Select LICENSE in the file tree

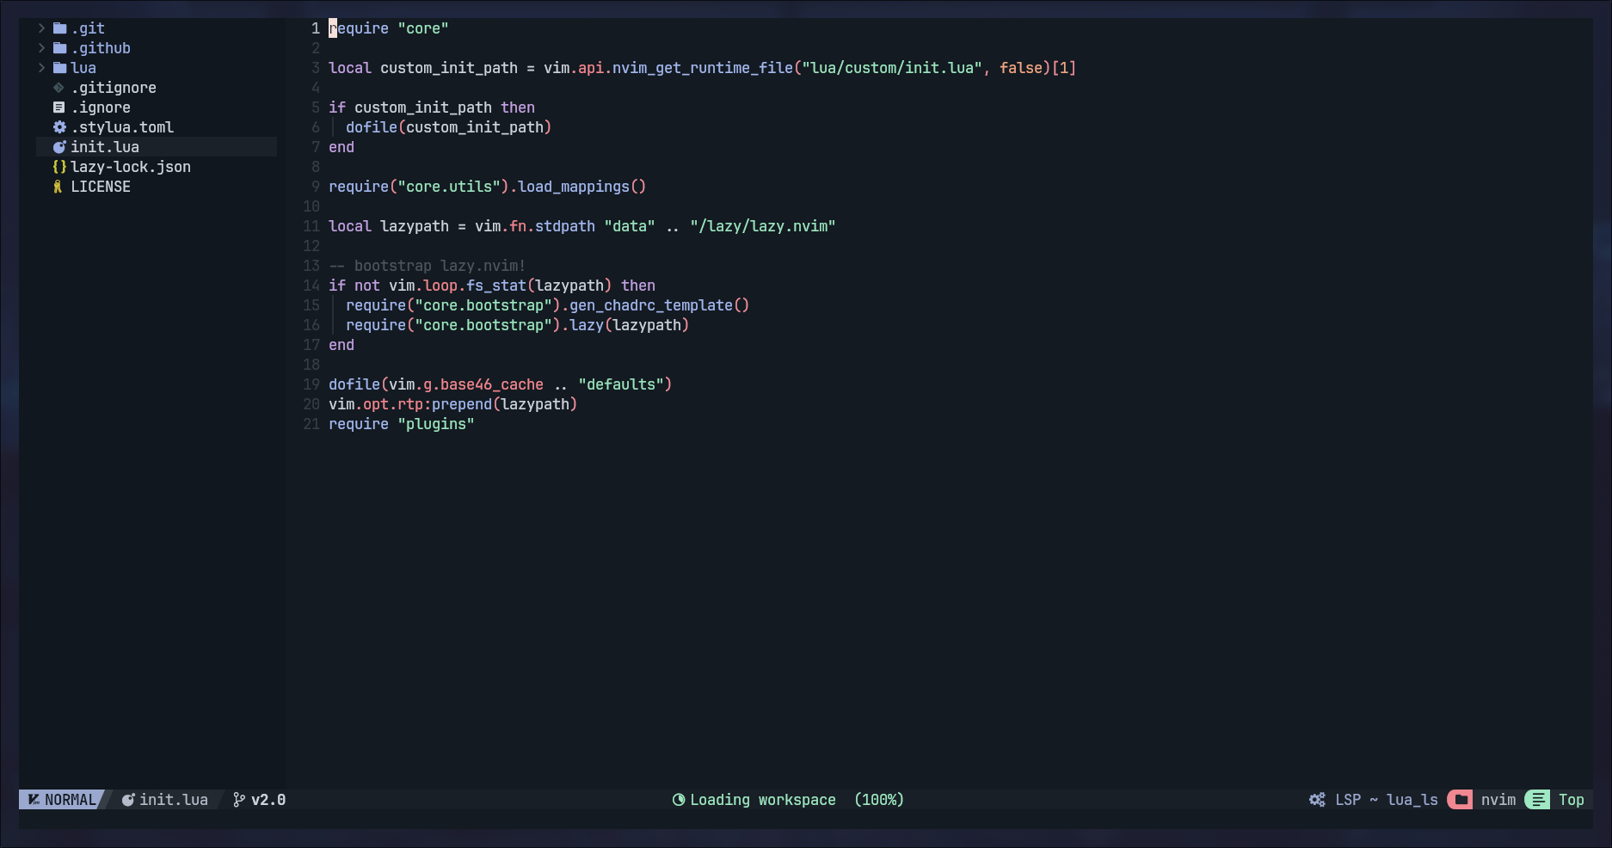101,187
